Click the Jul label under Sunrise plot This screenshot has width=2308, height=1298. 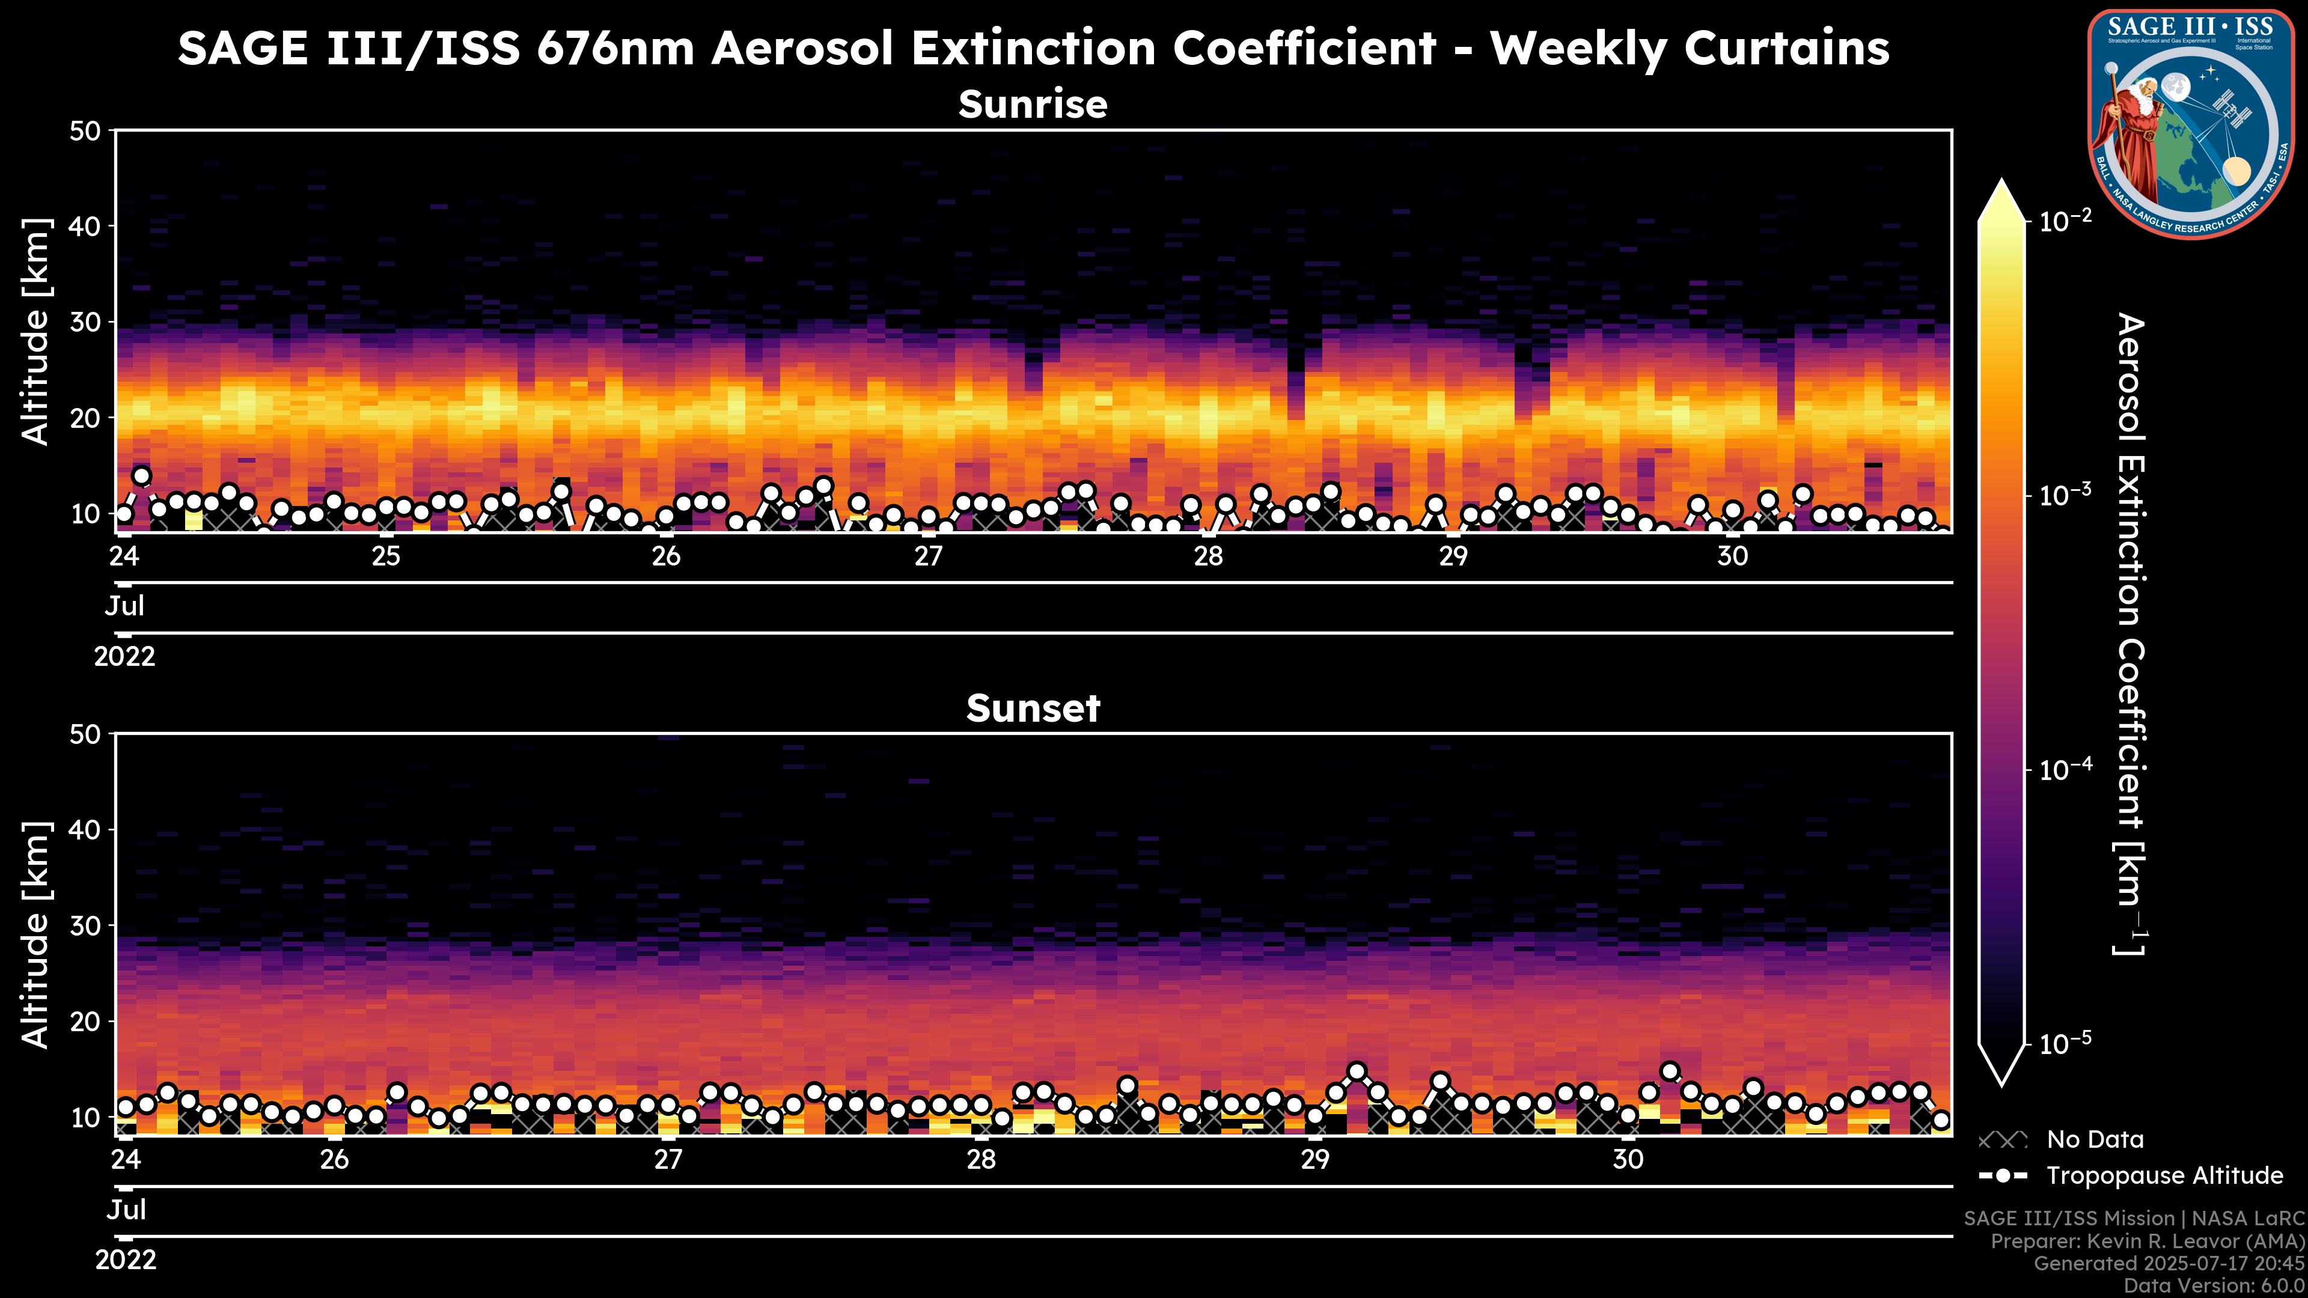124,606
